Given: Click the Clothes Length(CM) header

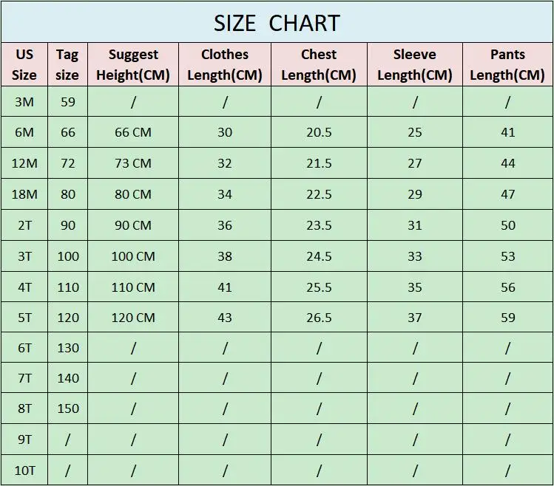Looking at the screenshot, I should click(x=225, y=64).
